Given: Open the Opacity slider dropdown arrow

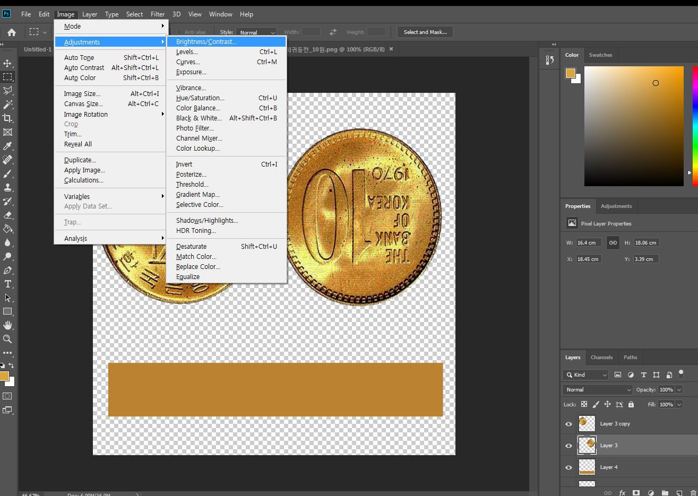Looking at the screenshot, I should [x=679, y=389].
